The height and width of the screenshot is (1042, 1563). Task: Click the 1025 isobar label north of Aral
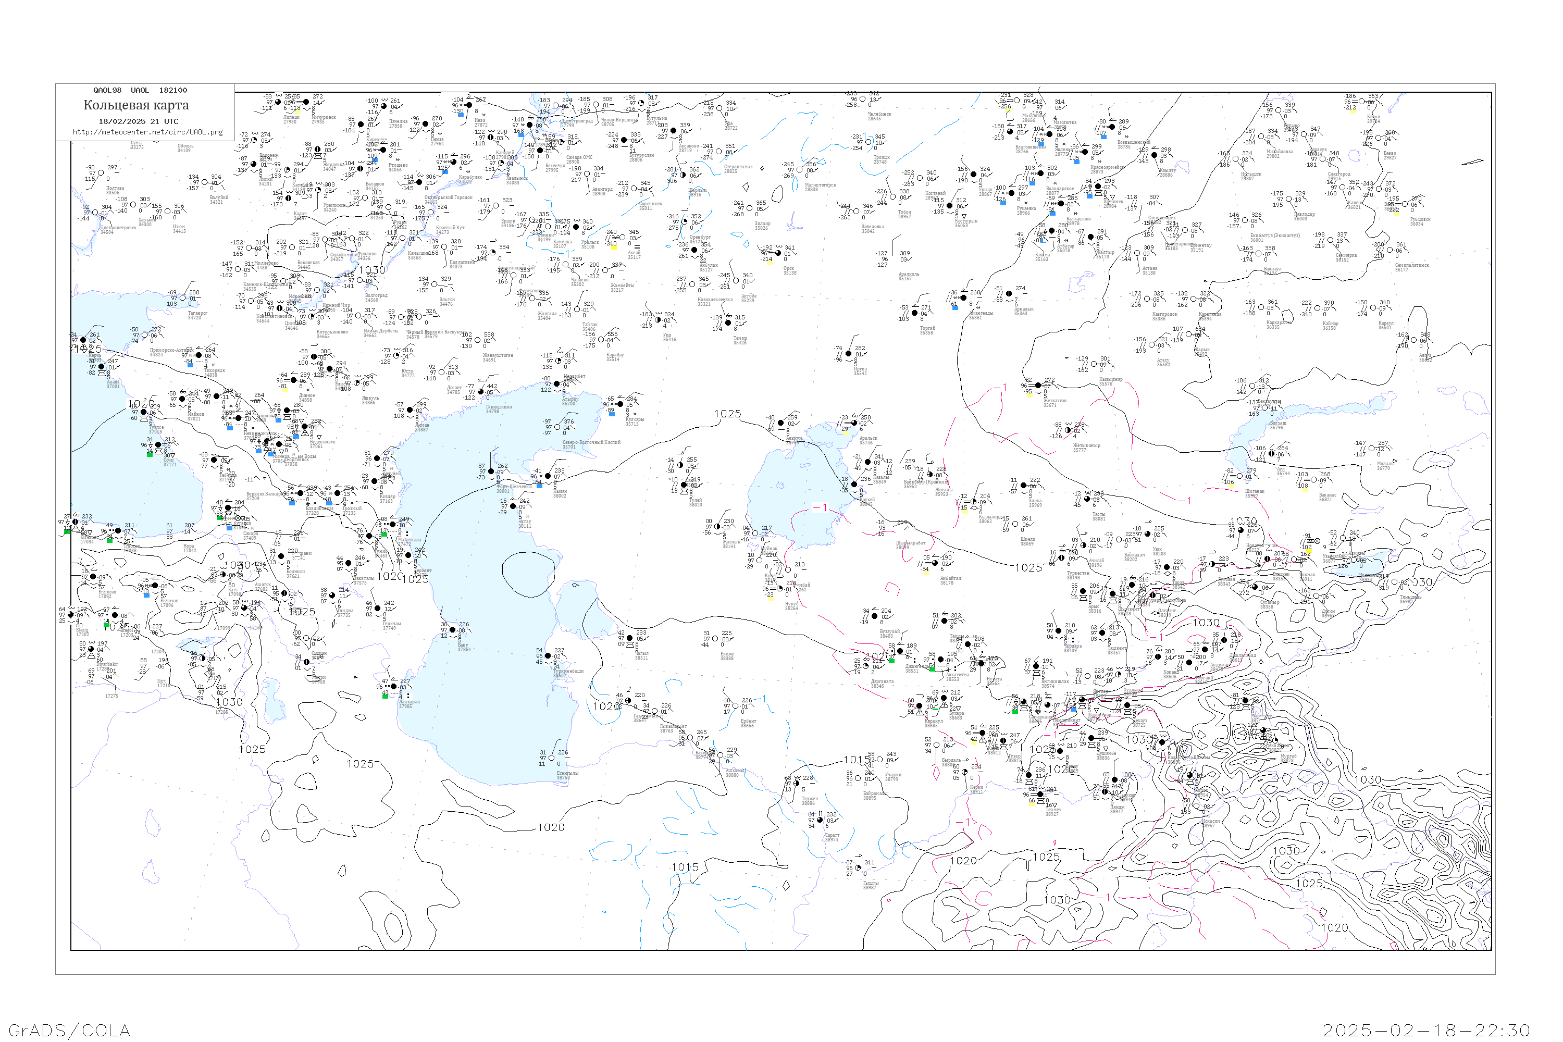click(x=727, y=414)
